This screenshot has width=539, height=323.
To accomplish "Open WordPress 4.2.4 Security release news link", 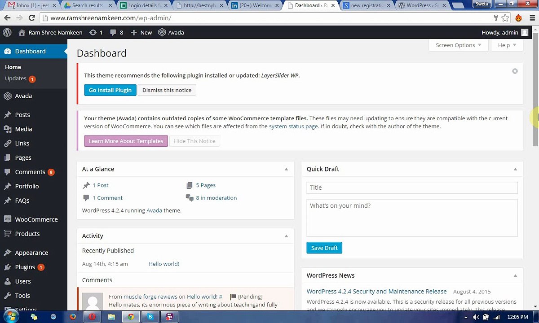I will tap(376, 292).
